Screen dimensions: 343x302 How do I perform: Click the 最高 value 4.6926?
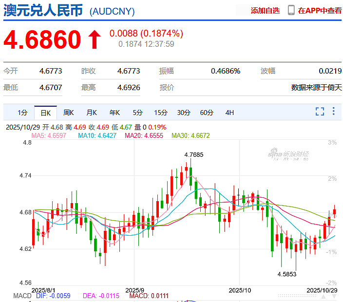(129, 88)
